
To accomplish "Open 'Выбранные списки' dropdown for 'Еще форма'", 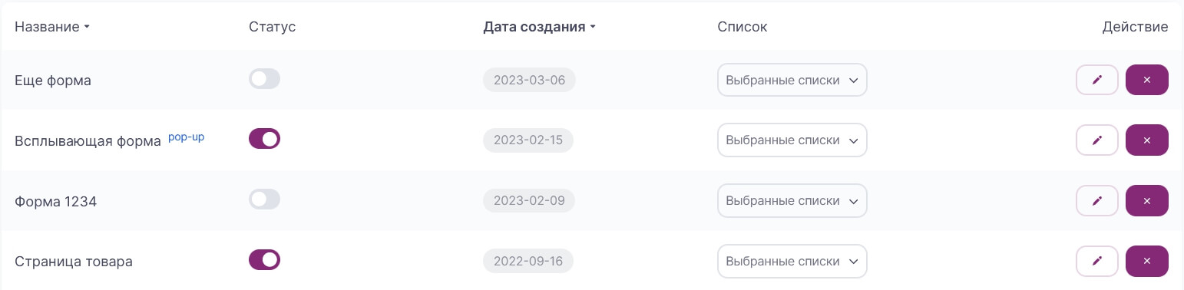I will point(792,80).
